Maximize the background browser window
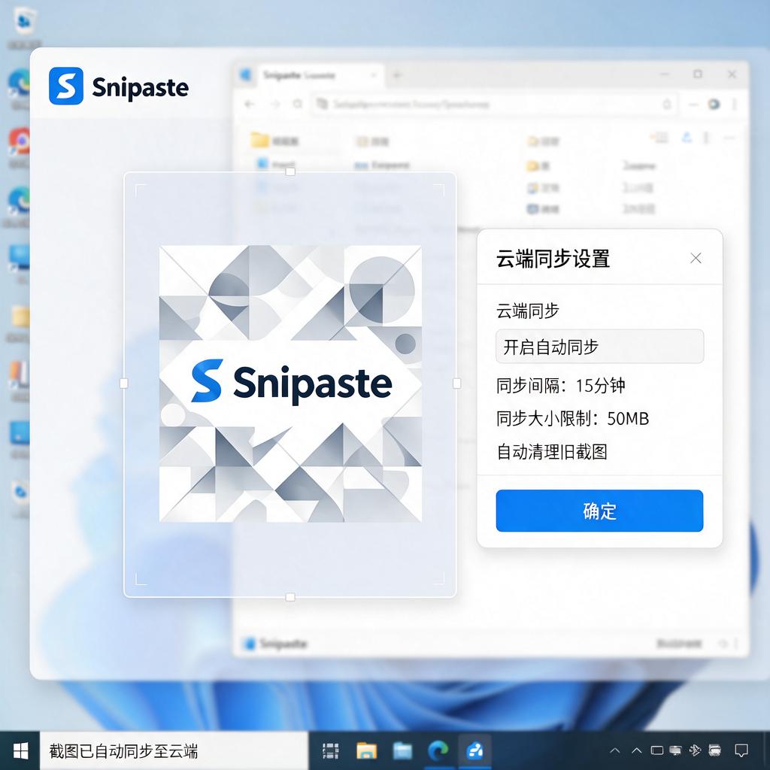This screenshot has height=770, width=770. 697,74
